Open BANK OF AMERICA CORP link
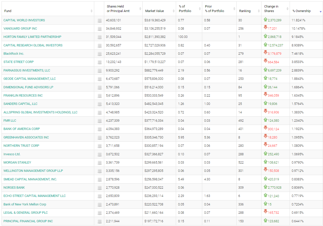Image resolution: width=323 pixels, height=226 pixels. point(22,129)
